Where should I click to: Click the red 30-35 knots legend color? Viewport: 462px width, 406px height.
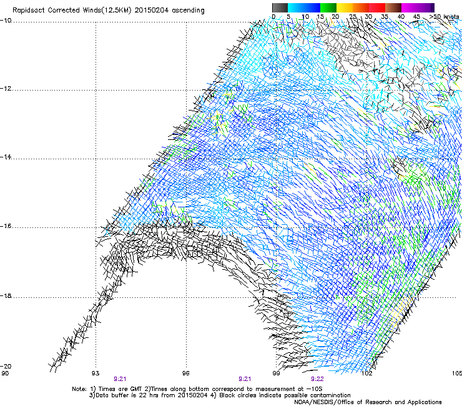[377, 7]
